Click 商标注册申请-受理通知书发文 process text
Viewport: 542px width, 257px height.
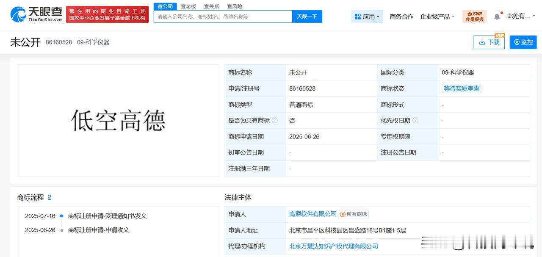click(108, 216)
